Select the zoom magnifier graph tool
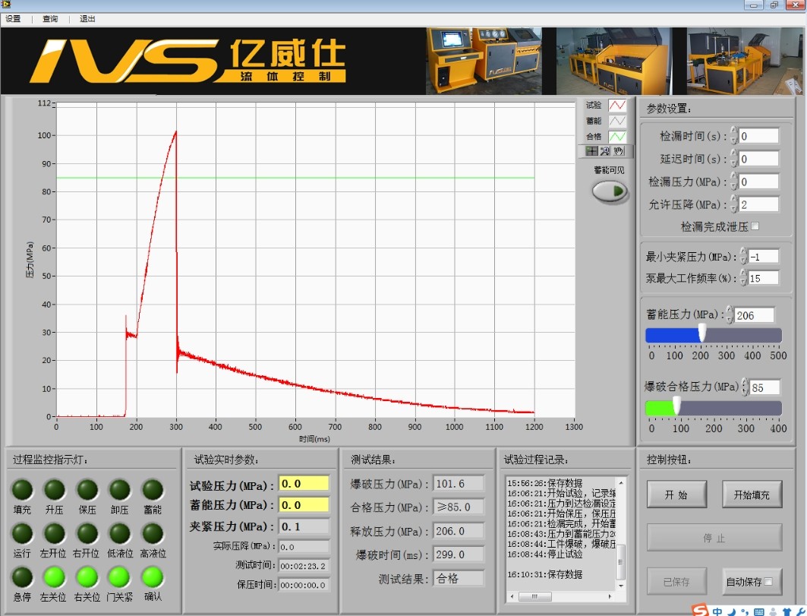807x616 pixels. pos(606,151)
